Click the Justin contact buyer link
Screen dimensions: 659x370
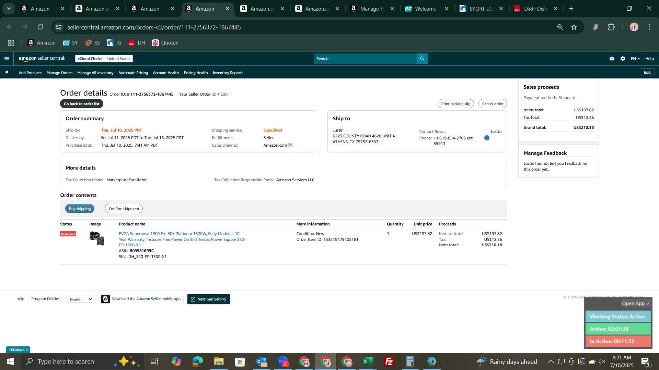496,132
